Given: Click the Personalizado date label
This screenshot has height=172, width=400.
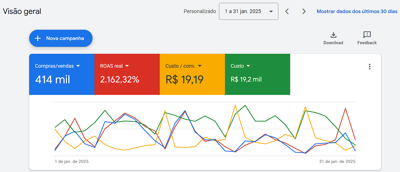Looking at the screenshot, I should point(200,11).
